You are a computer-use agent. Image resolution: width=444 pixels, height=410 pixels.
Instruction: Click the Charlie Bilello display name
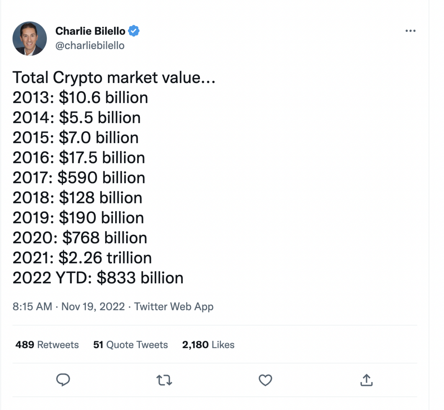click(90, 31)
